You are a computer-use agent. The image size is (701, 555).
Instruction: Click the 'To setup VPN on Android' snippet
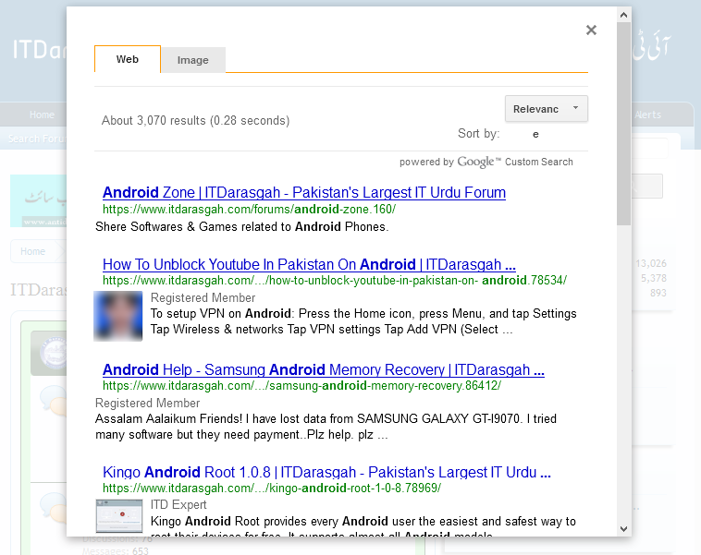tap(363, 321)
